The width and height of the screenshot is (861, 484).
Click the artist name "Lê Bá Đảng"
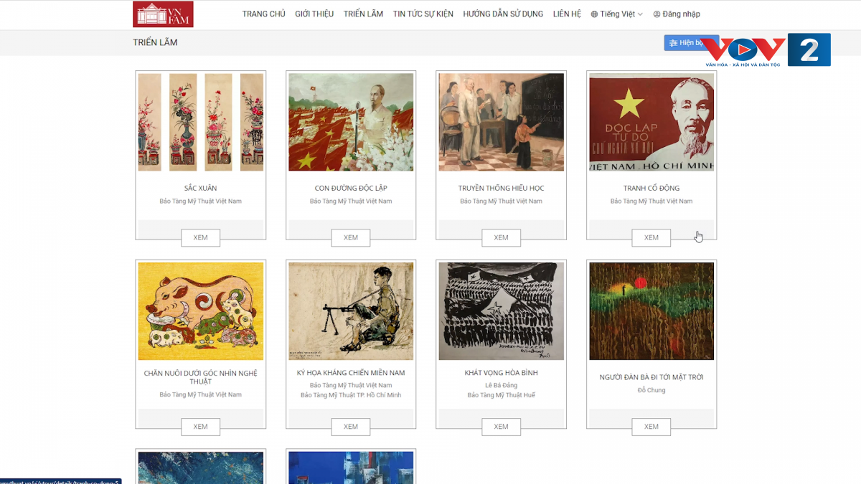(x=502, y=386)
